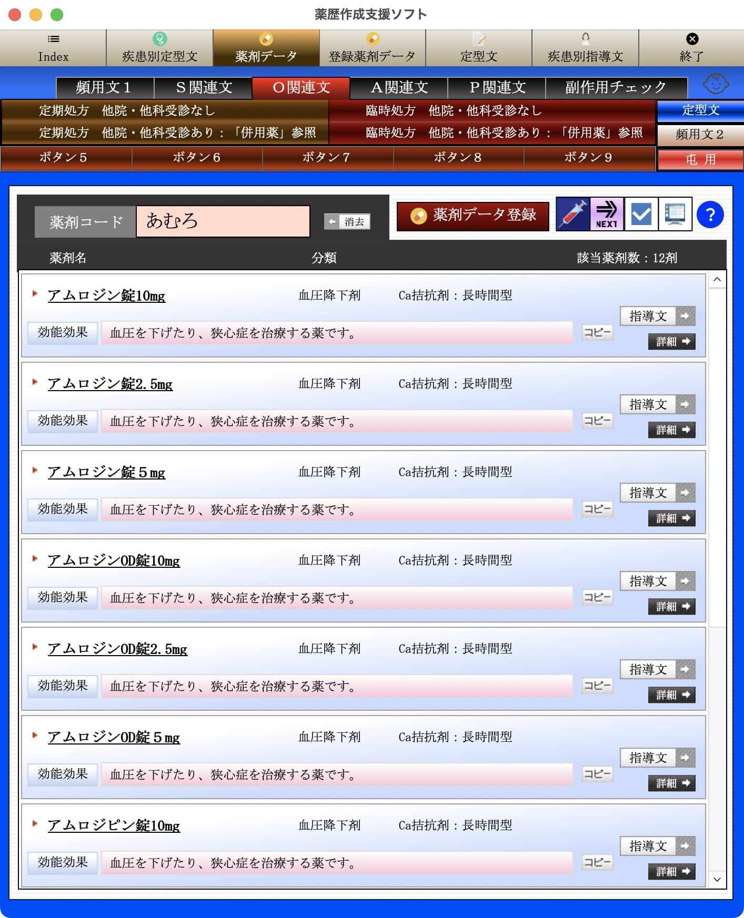Click the 頻用文２ side button
The width and height of the screenshot is (744, 918).
click(700, 135)
